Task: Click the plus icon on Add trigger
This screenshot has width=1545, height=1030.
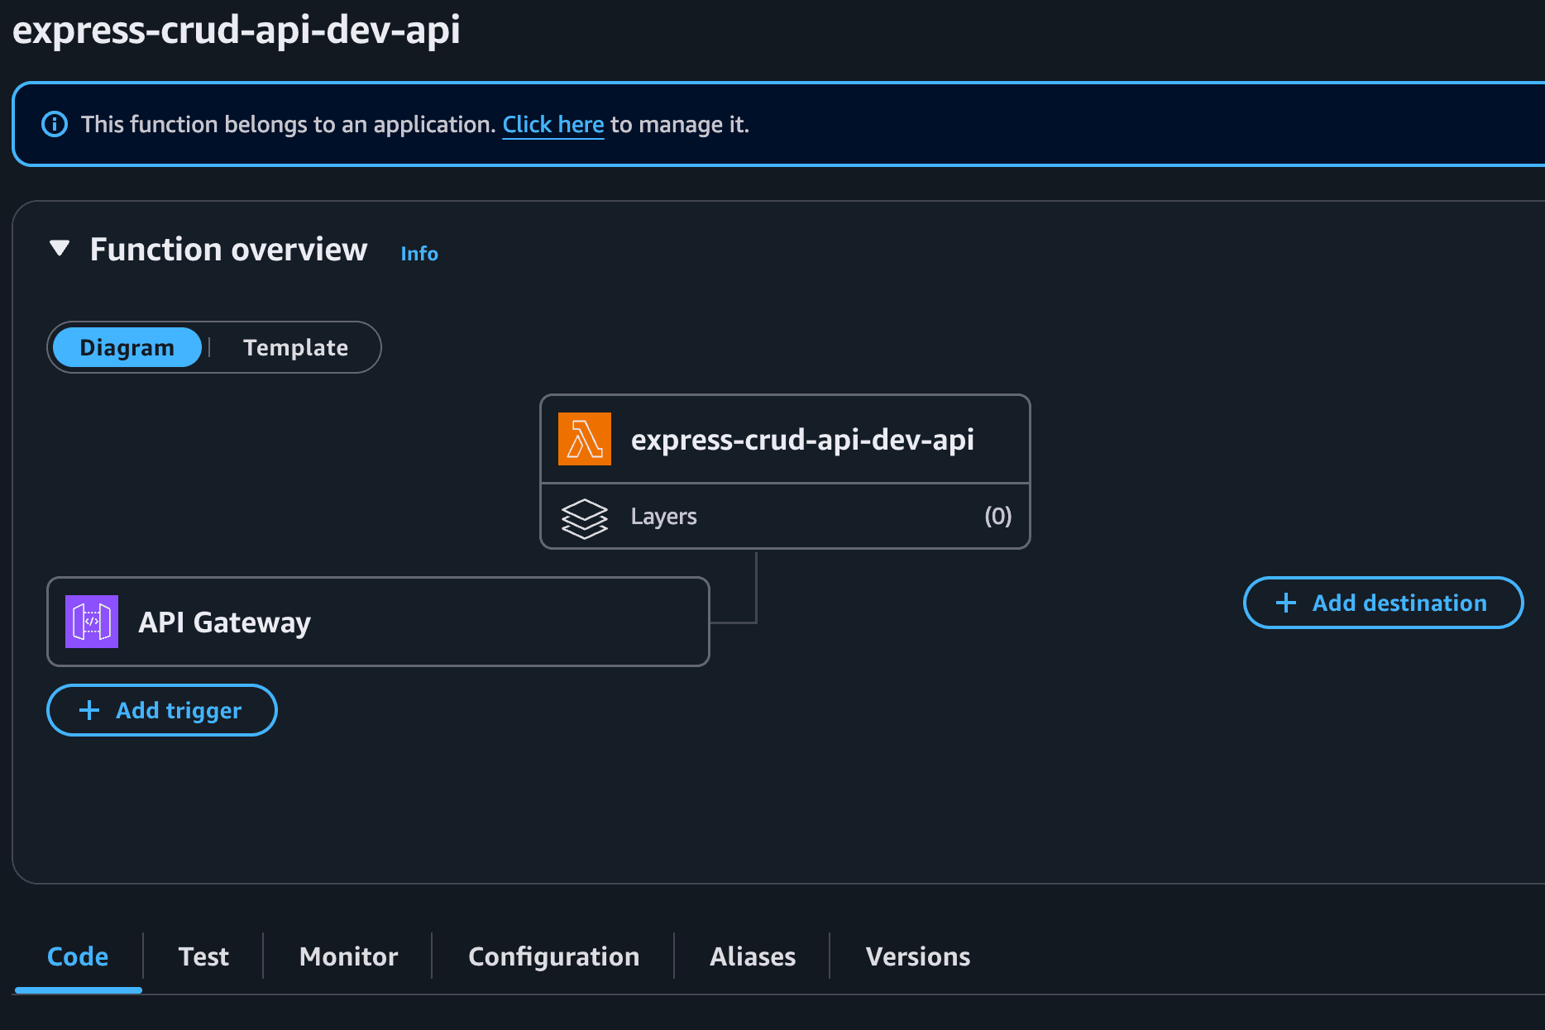Action: tap(88, 710)
